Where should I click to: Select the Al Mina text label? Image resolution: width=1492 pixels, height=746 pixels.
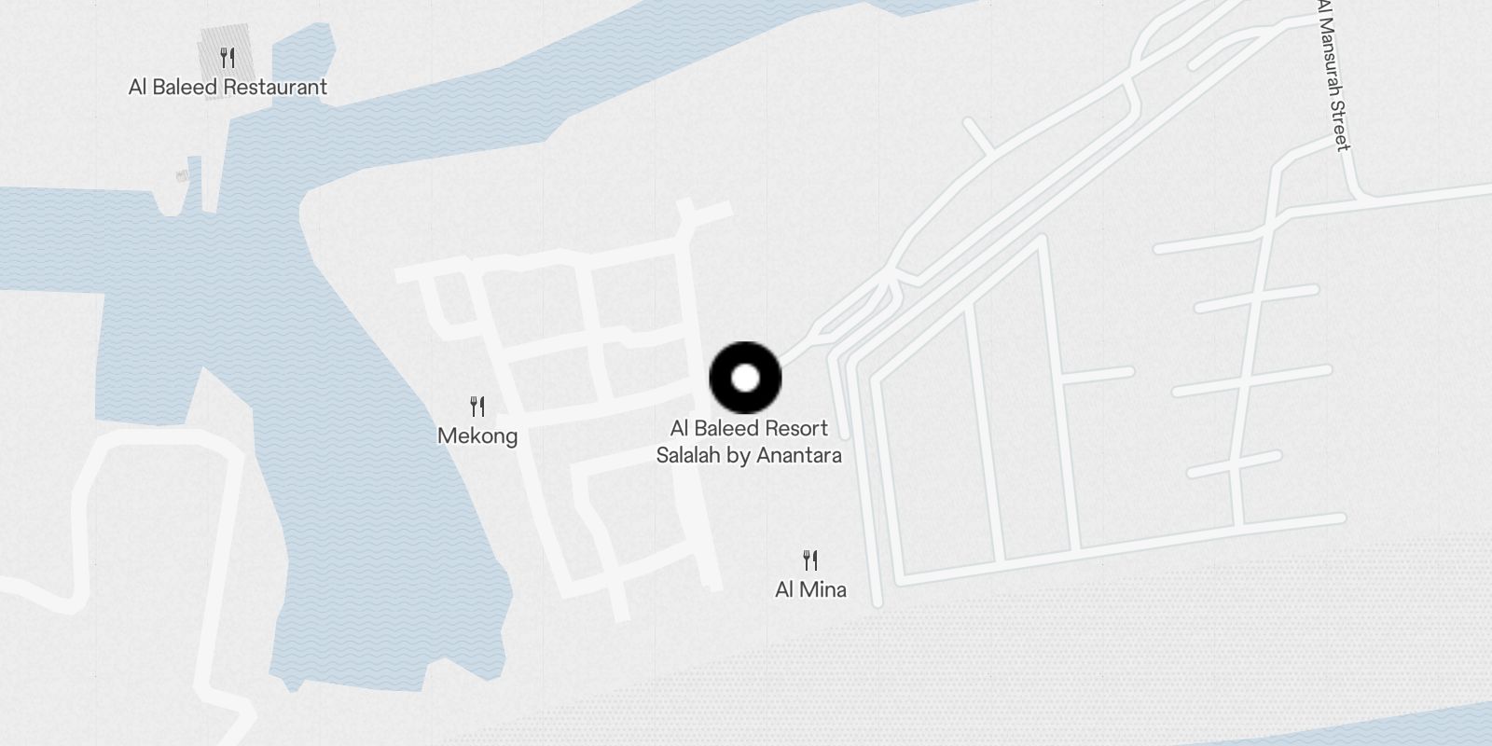click(810, 589)
